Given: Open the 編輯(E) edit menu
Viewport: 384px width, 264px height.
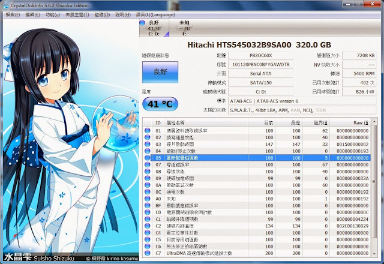Looking at the screenshot, I should 32,14.
